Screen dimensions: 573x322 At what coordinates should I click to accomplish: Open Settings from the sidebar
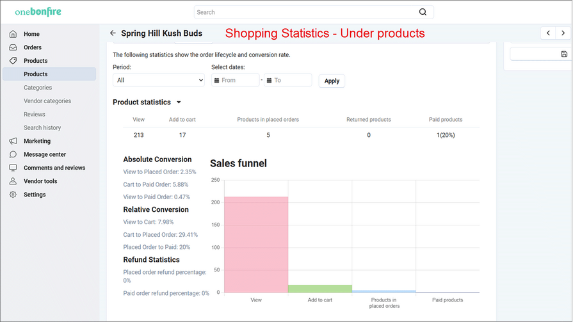35,195
